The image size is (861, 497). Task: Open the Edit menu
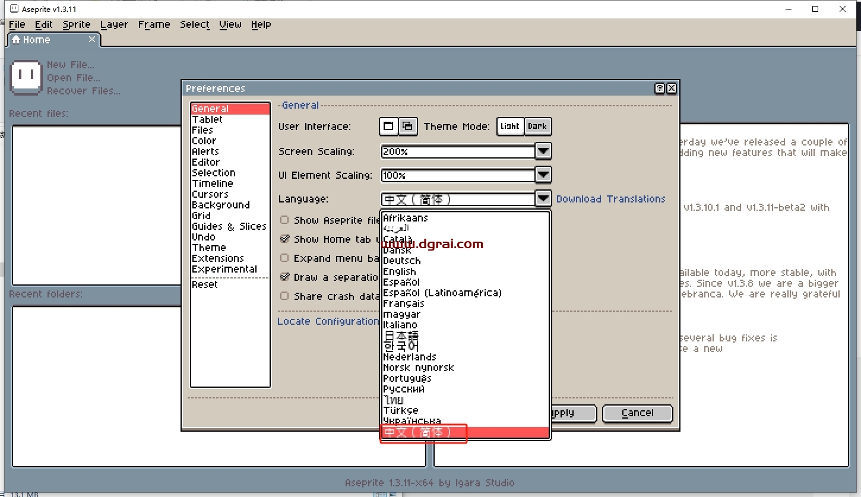pyautogui.click(x=44, y=24)
